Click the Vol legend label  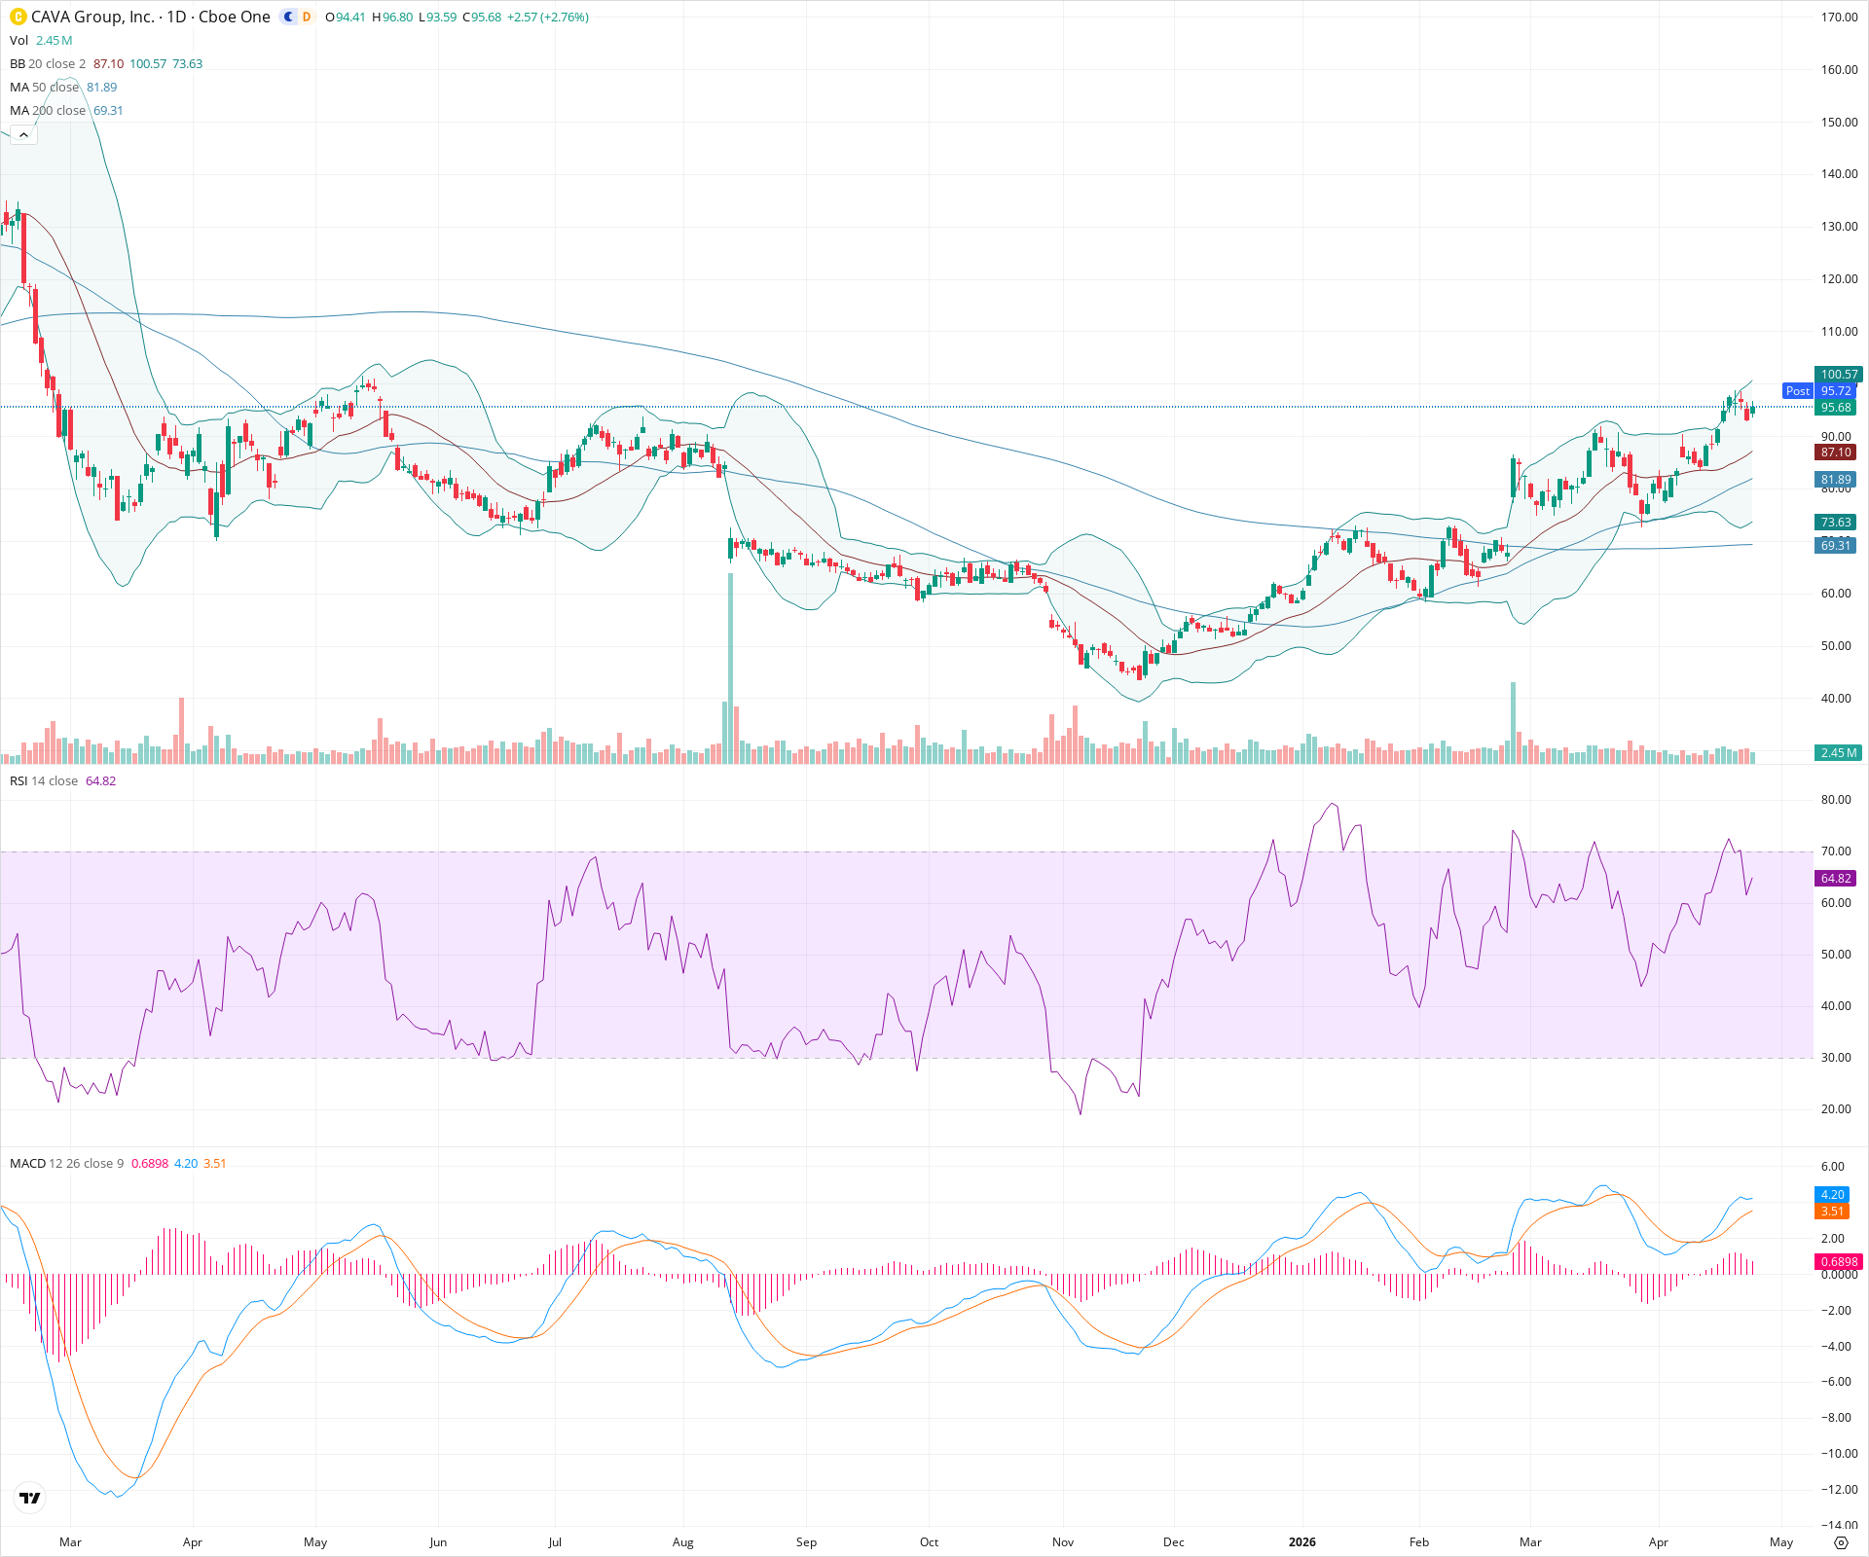click(18, 41)
